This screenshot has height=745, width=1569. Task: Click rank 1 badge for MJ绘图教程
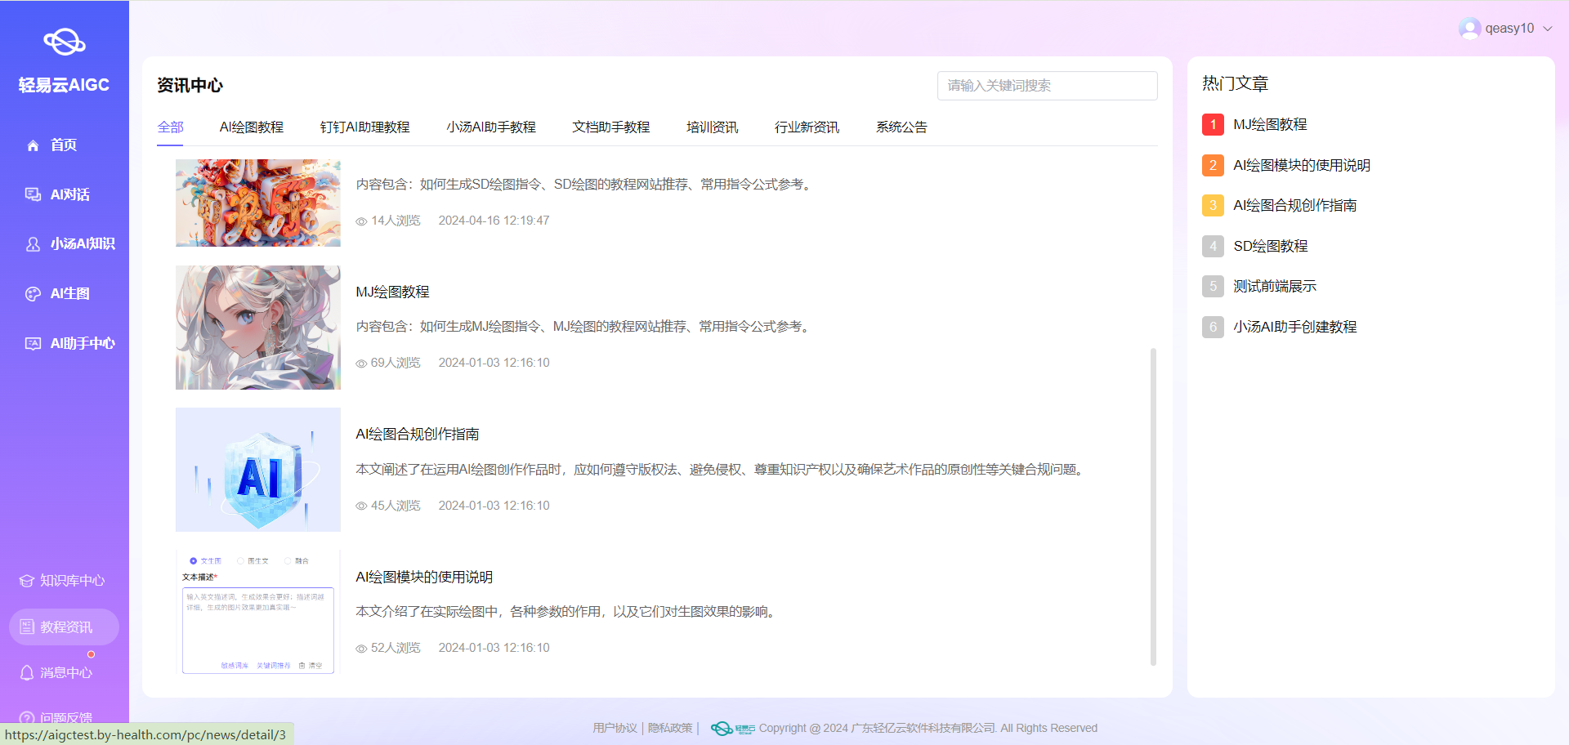[x=1213, y=124]
